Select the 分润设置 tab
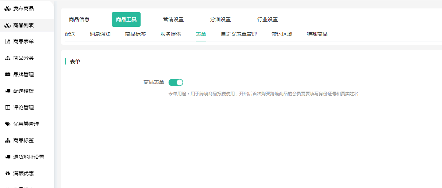The image size is (442, 188). point(220,20)
